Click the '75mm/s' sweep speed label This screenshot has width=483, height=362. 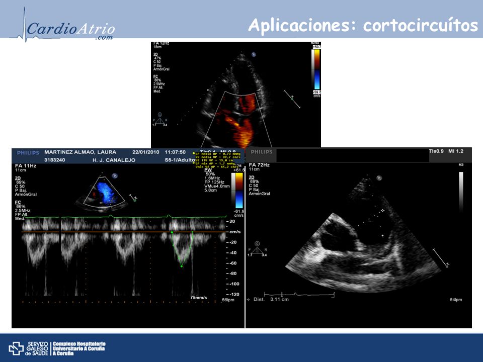pyautogui.click(x=198, y=298)
